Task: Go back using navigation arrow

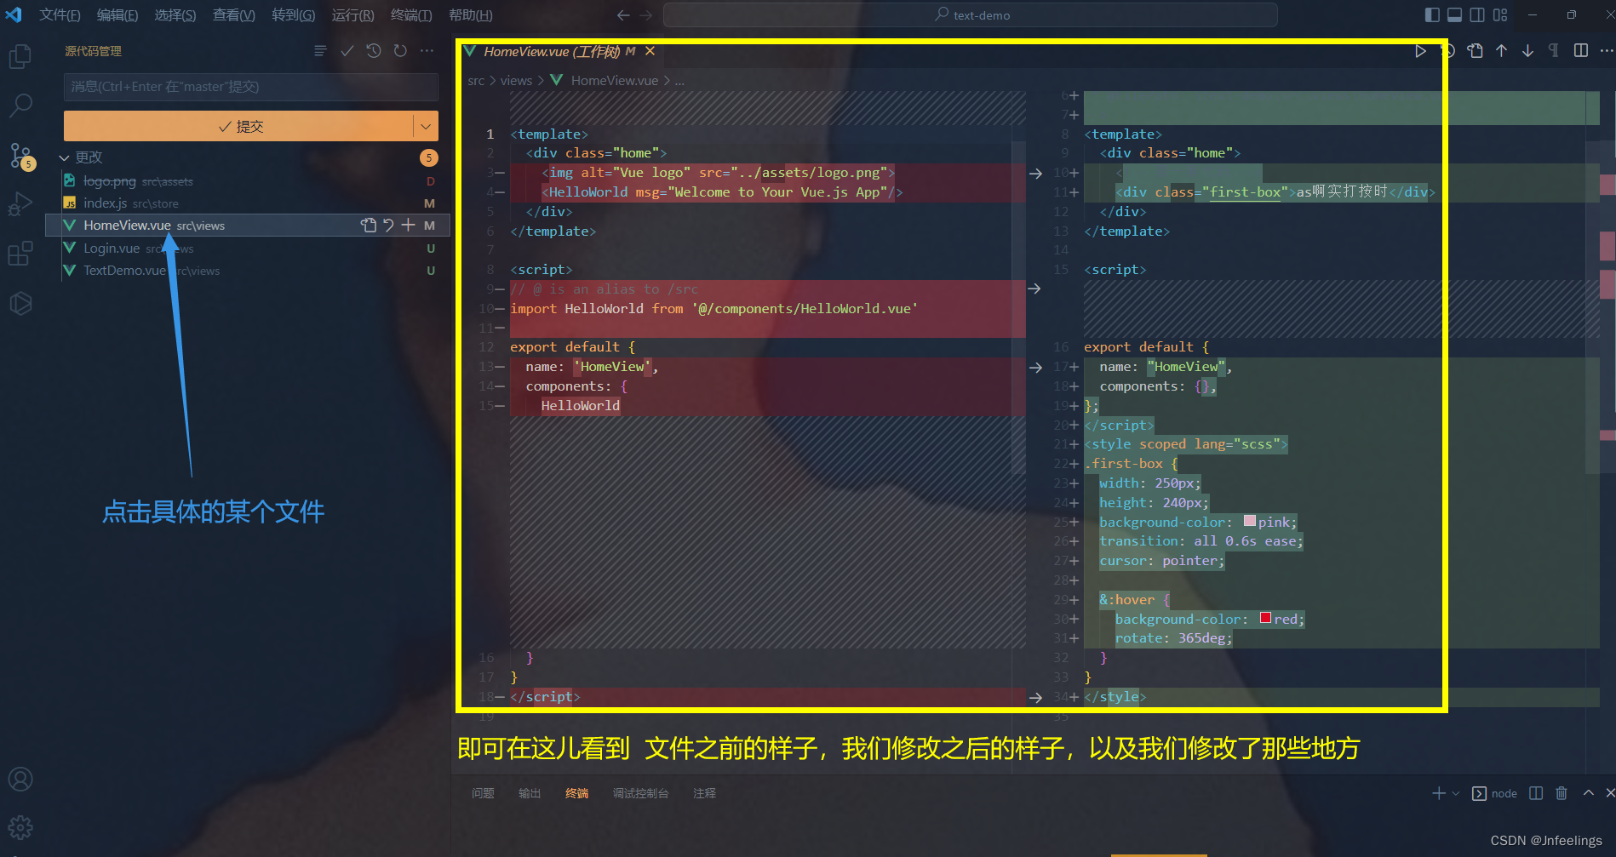Action: (623, 15)
